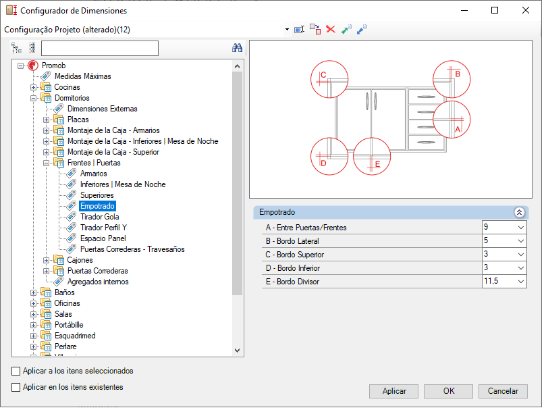Expand the Montaje de la Caja - Superior node
This screenshot has width=546, height=412.
click(x=47, y=152)
